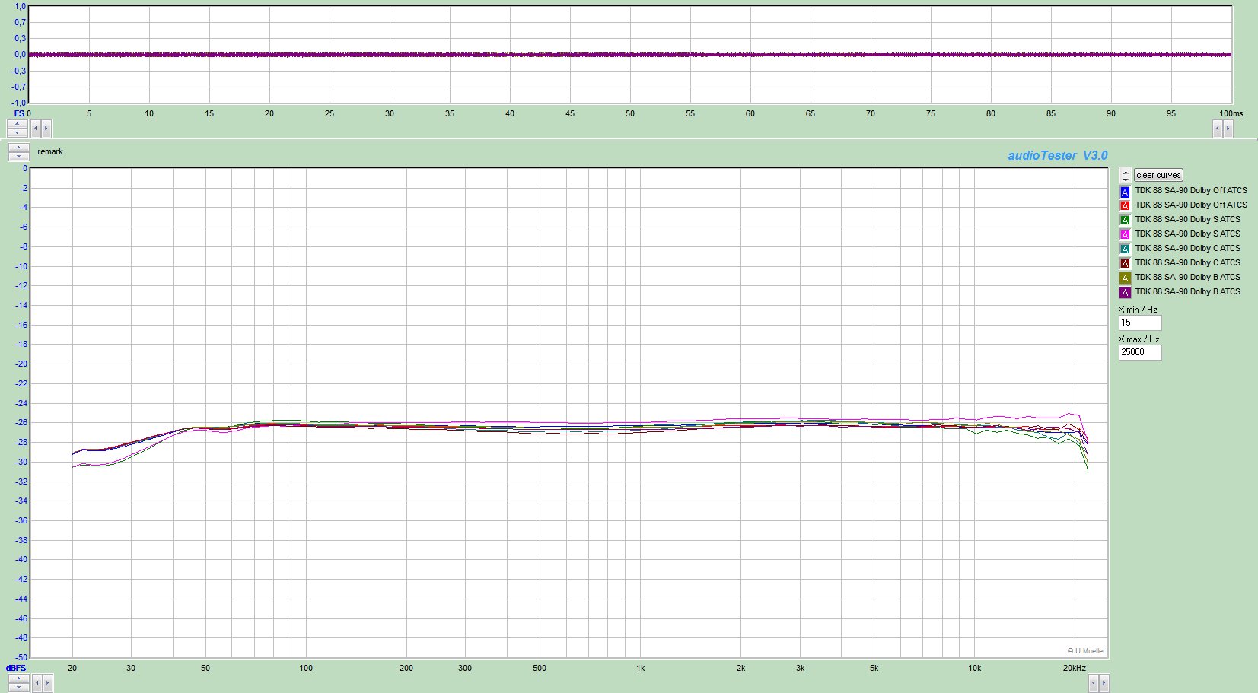
Task: Click the audioTester V3.0 title text
Action: (x=1058, y=156)
